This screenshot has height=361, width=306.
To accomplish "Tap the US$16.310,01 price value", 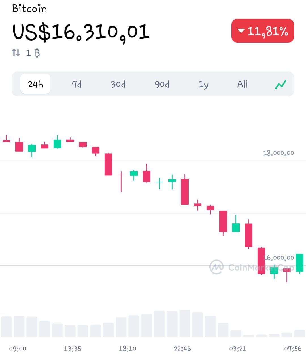I will [81, 32].
